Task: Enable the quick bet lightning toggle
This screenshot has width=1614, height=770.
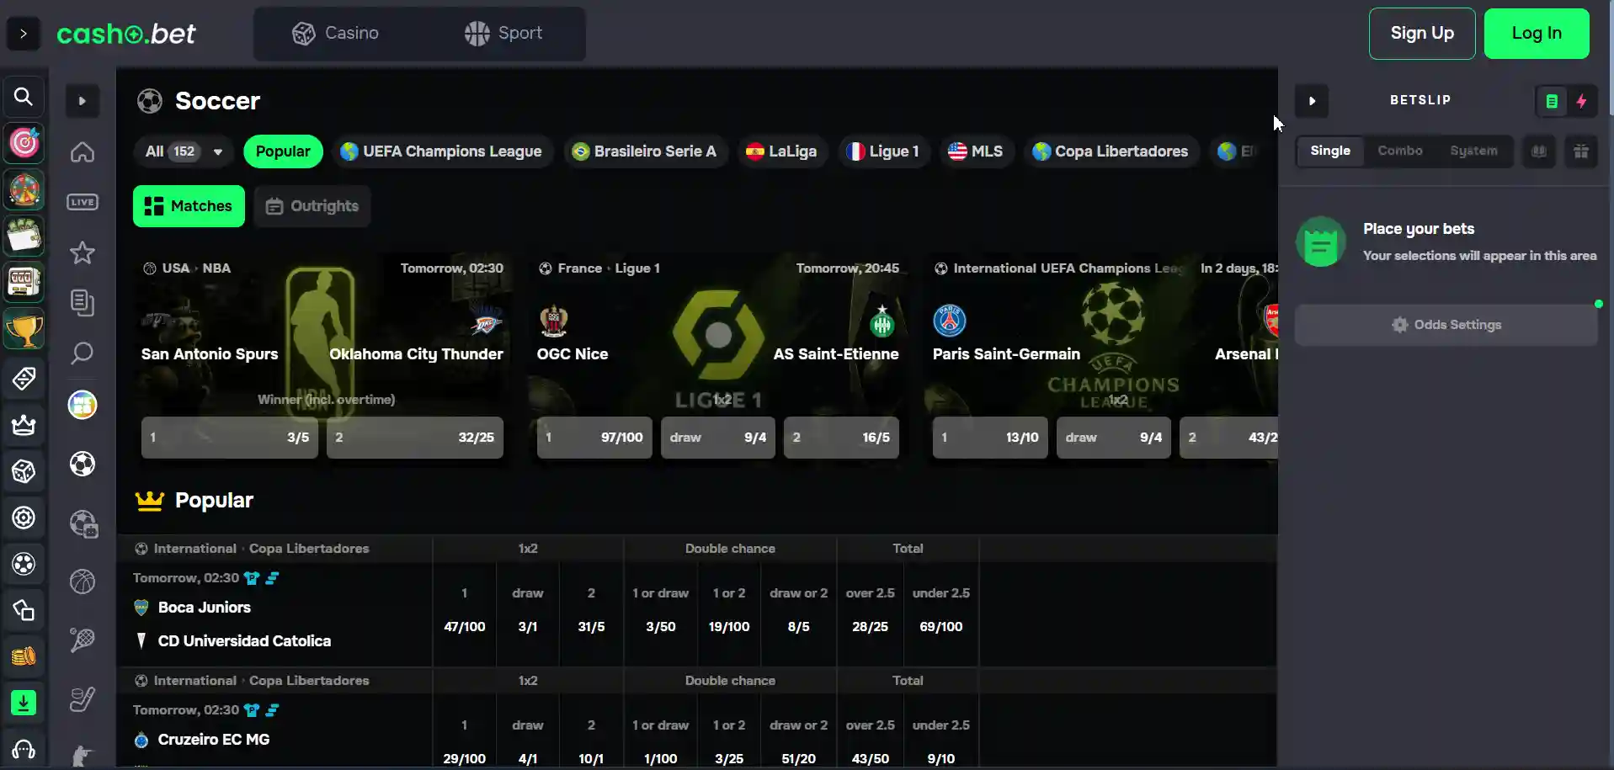Action: point(1582,101)
